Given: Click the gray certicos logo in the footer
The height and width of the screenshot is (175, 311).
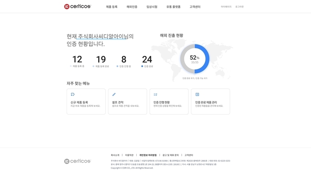Looking at the screenshot, I should coord(77,161).
